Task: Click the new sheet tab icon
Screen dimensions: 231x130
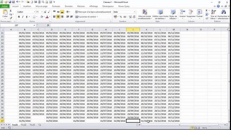Action: 40,125
